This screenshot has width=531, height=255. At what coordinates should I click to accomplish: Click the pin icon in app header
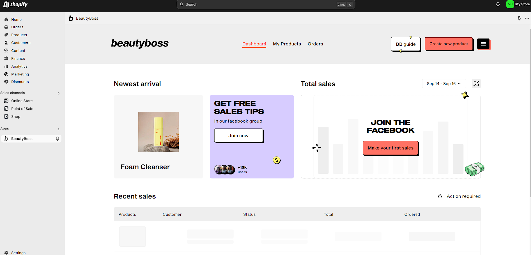click(x=519, y=18)
